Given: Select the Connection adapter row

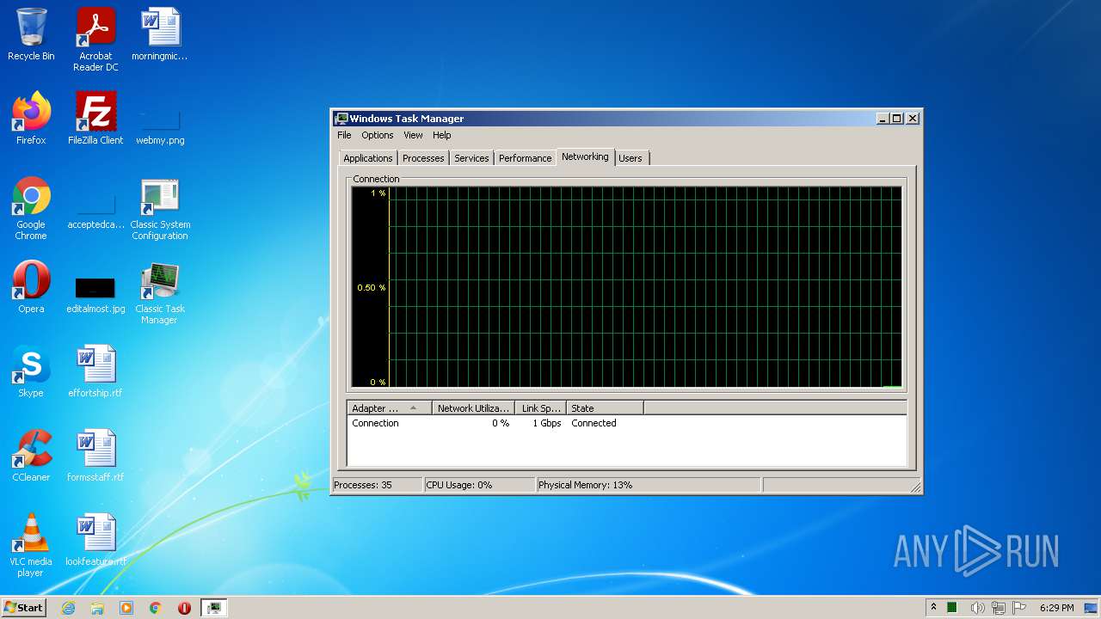Looking at the screenshot, I should click(626, 423).
